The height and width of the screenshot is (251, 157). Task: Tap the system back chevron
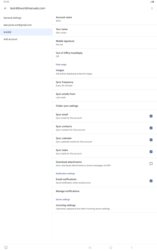(132, 247)
